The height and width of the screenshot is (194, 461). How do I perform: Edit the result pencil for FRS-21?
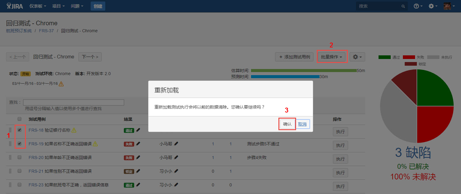[x=138, y=171]
